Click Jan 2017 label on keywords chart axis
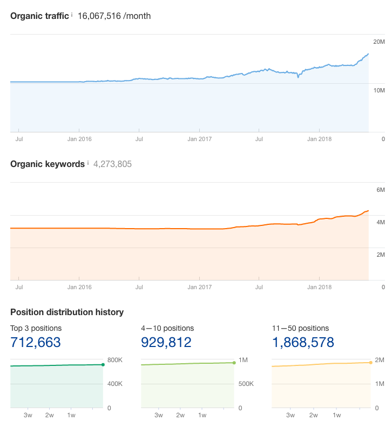392x427 pixels. [199, 288]
